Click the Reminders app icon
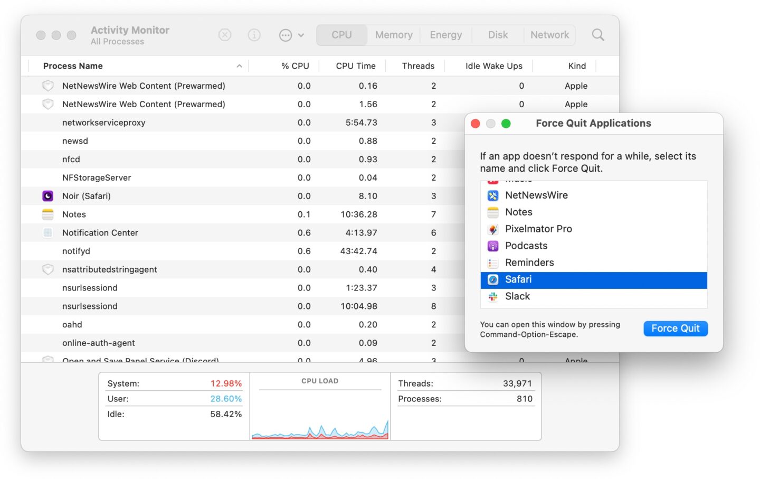The image size is (760, 479). pos(493,262)
